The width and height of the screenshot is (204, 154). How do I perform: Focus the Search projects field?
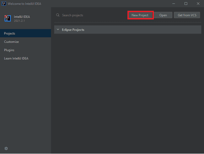(91, 15)
